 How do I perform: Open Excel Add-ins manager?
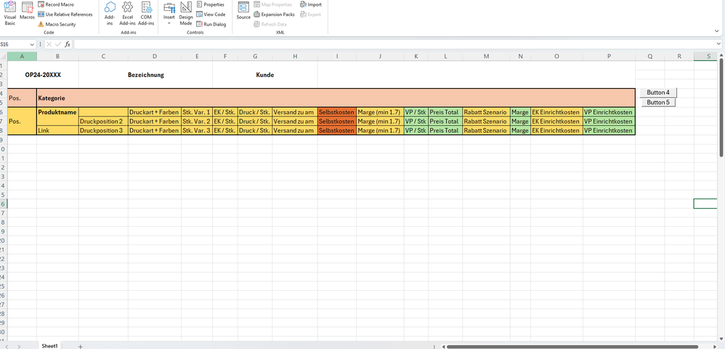[127, 13]
